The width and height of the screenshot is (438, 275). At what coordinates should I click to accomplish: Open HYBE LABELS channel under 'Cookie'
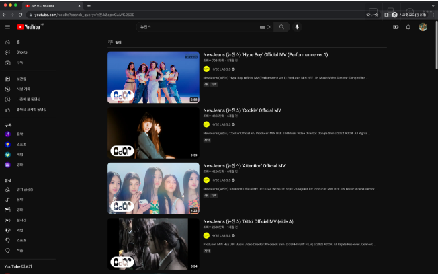click(220, 124)
